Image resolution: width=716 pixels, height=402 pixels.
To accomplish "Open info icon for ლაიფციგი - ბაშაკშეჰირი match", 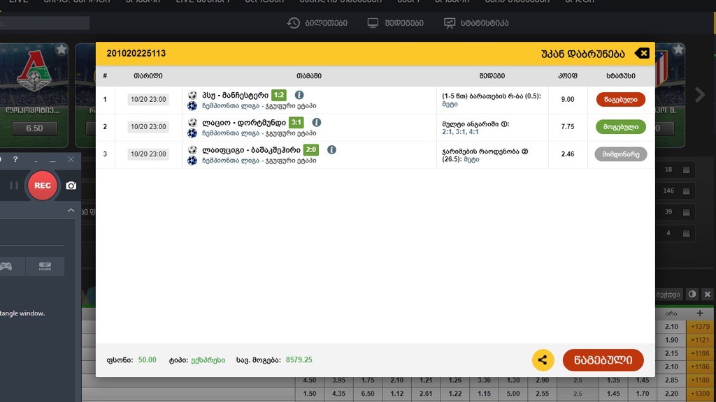I will coord(331,149).
